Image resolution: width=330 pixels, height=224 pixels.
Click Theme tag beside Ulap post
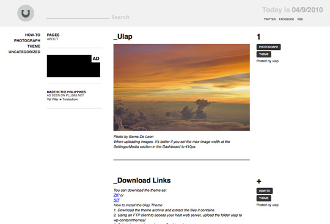coord(264,54)
